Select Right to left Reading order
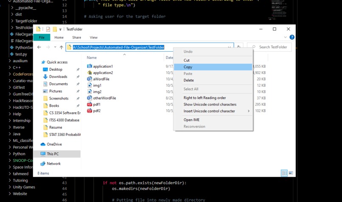Viewport: 342px width, 202px height. [x=213, y=98]
